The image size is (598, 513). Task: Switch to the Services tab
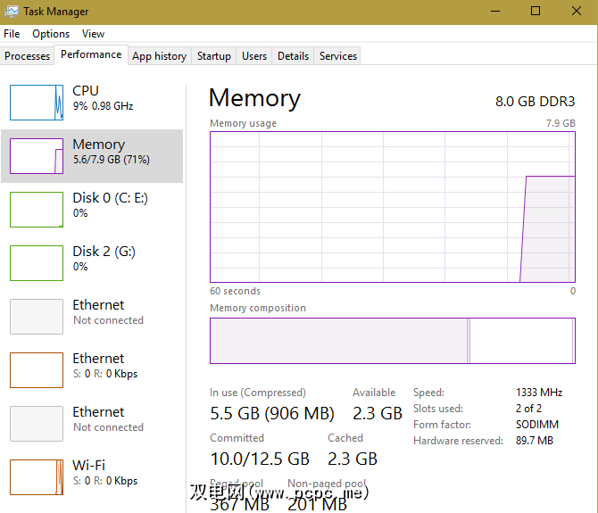click(338, 56)
